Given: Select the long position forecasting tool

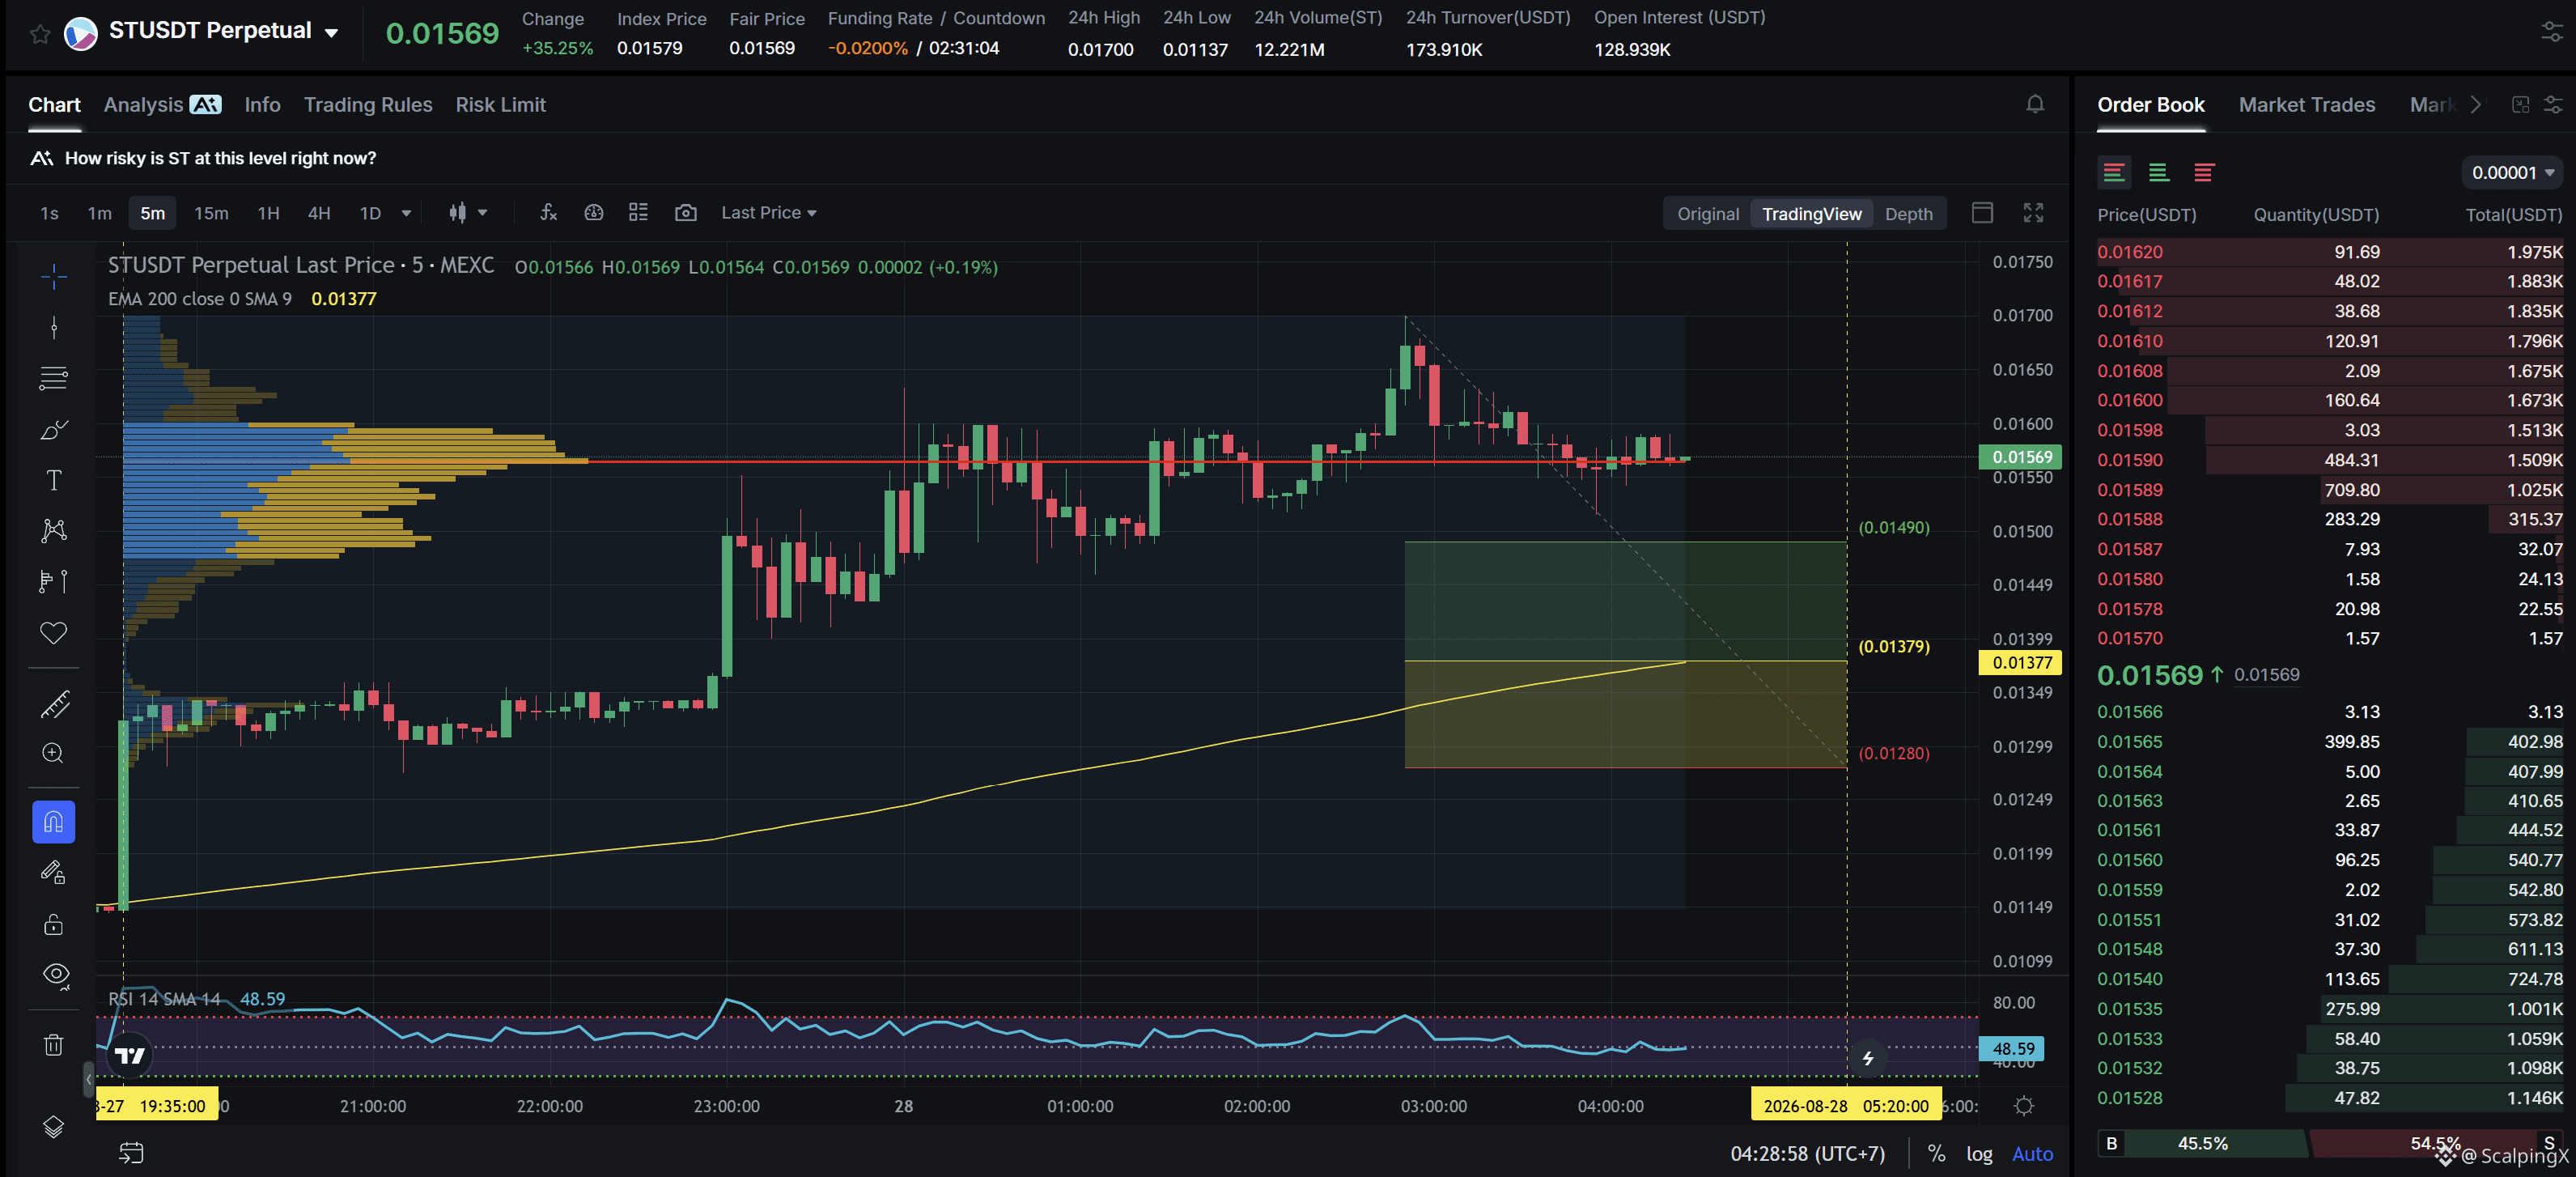Looking at the screenshot, I should click(x=54, y=581).
